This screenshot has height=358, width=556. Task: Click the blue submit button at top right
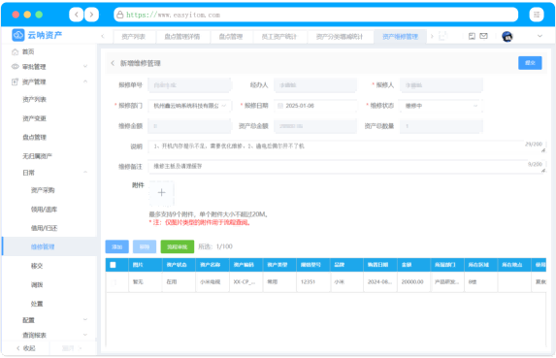coord(530,63)
